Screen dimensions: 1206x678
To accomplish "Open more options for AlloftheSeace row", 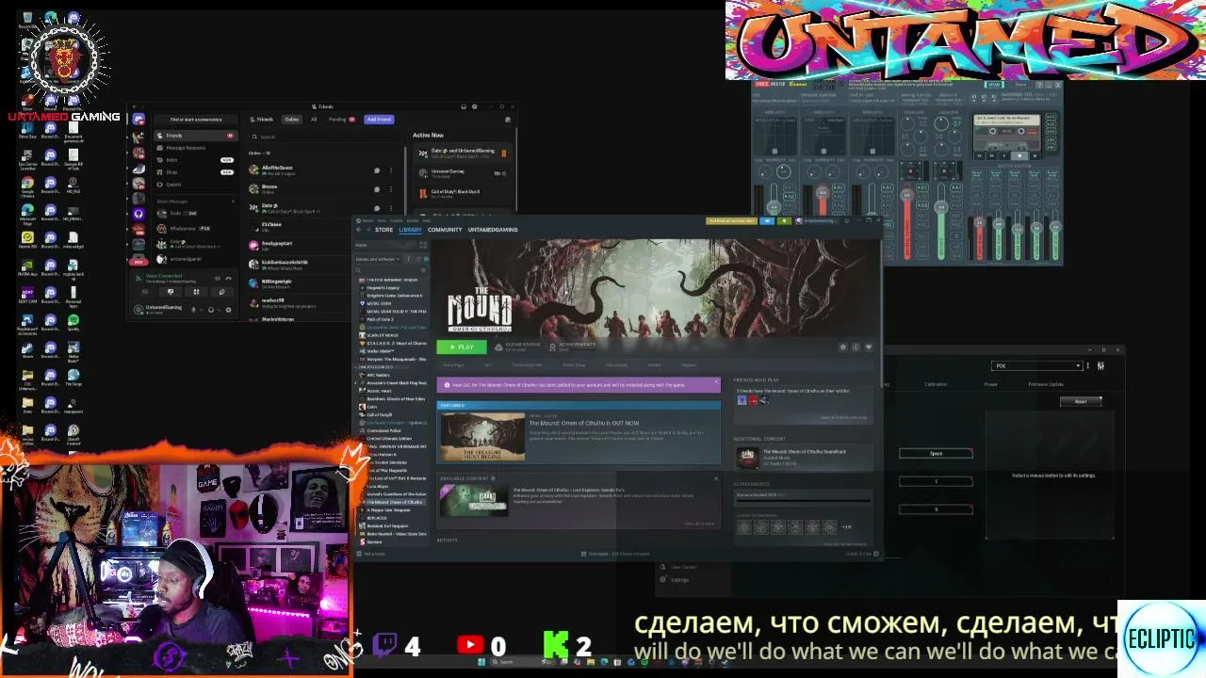I will coord(391,170).
